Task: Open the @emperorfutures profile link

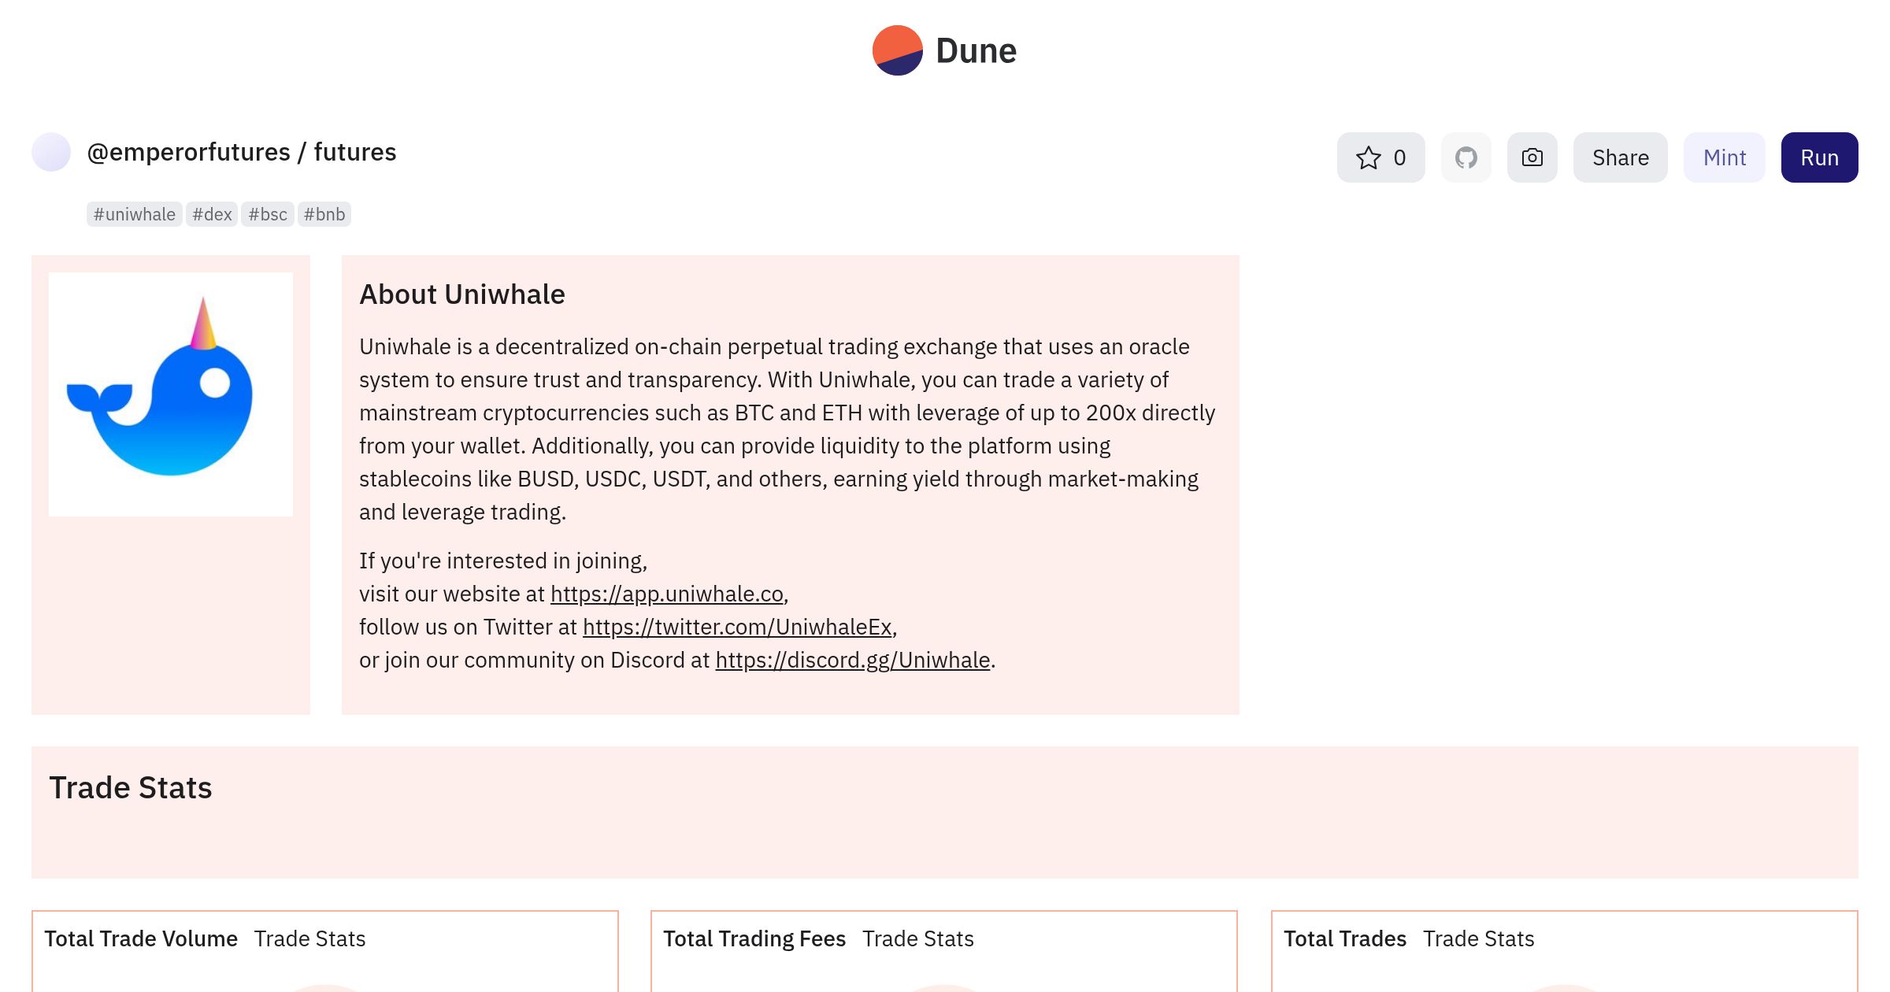Action: pyautogui.click(x=188, y=152)
